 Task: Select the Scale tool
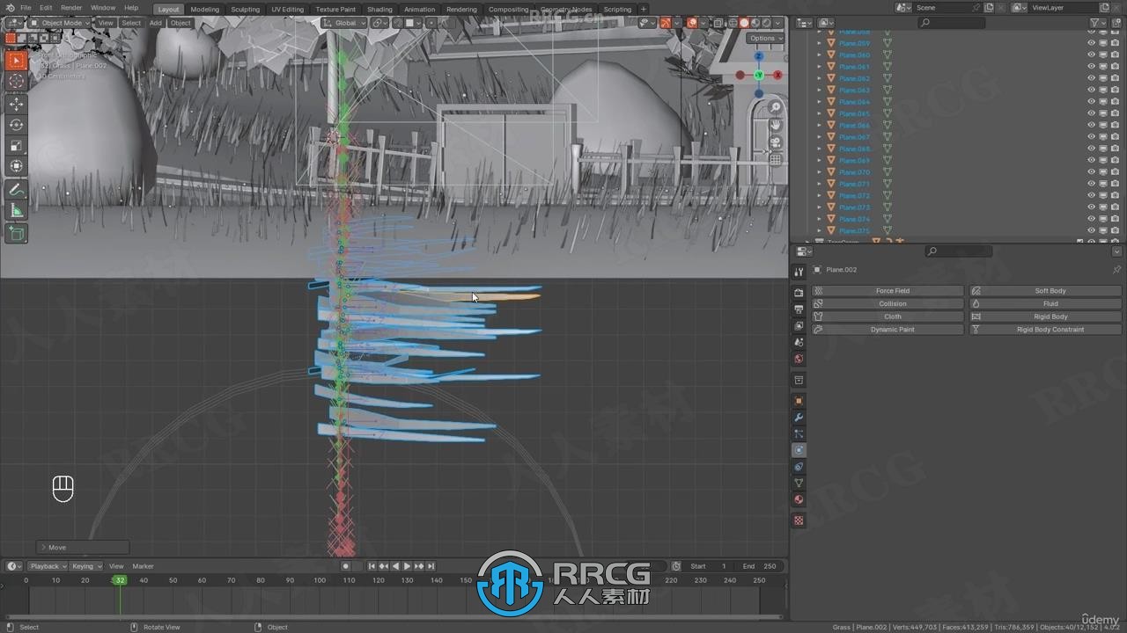click(x=16, y=146)
